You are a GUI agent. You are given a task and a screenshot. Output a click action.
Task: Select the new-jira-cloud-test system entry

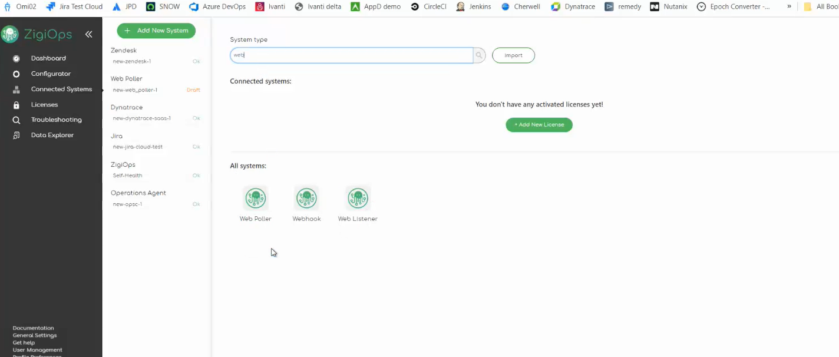tap(137, 147)
